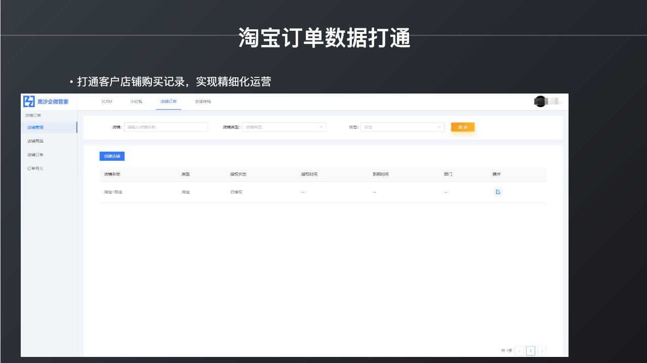647x363 pixels.
Task: Go to next page arrow in pagination
Action: pyautogui.click(x=542, y=351)
